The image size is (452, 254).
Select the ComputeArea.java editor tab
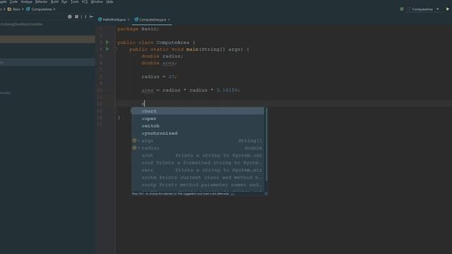pyautogui.click(x=152, y=20)
